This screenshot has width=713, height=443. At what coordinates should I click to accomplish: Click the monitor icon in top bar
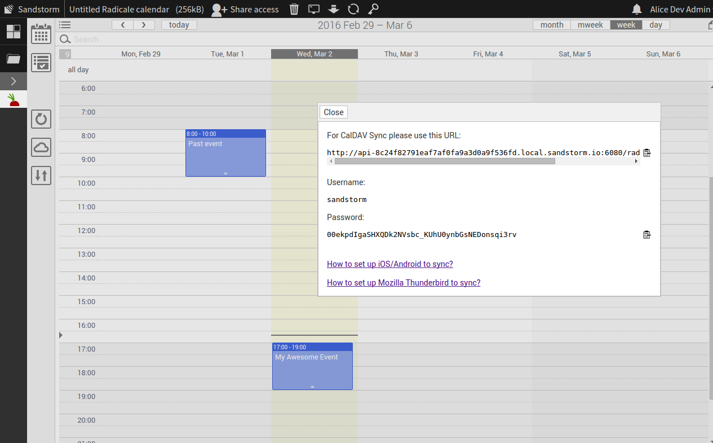(314, 9)
